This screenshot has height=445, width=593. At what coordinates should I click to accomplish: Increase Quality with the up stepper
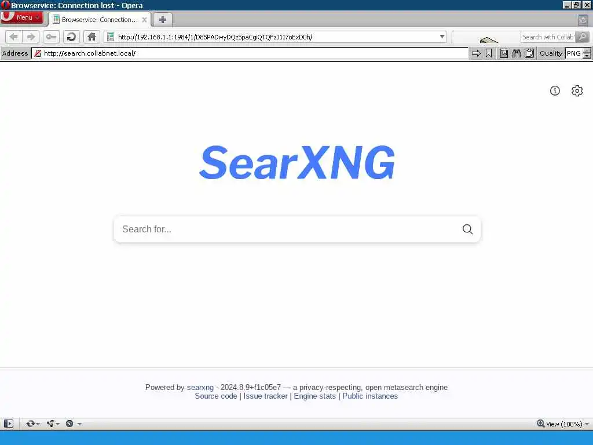(587, 51)
